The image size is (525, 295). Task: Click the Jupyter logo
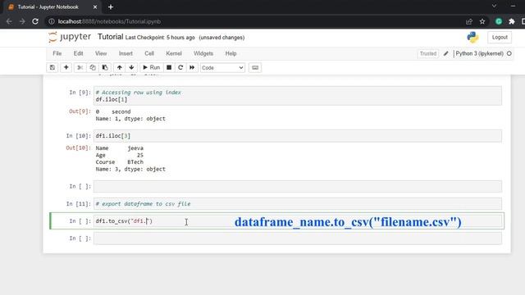click(x=70, y=37)
